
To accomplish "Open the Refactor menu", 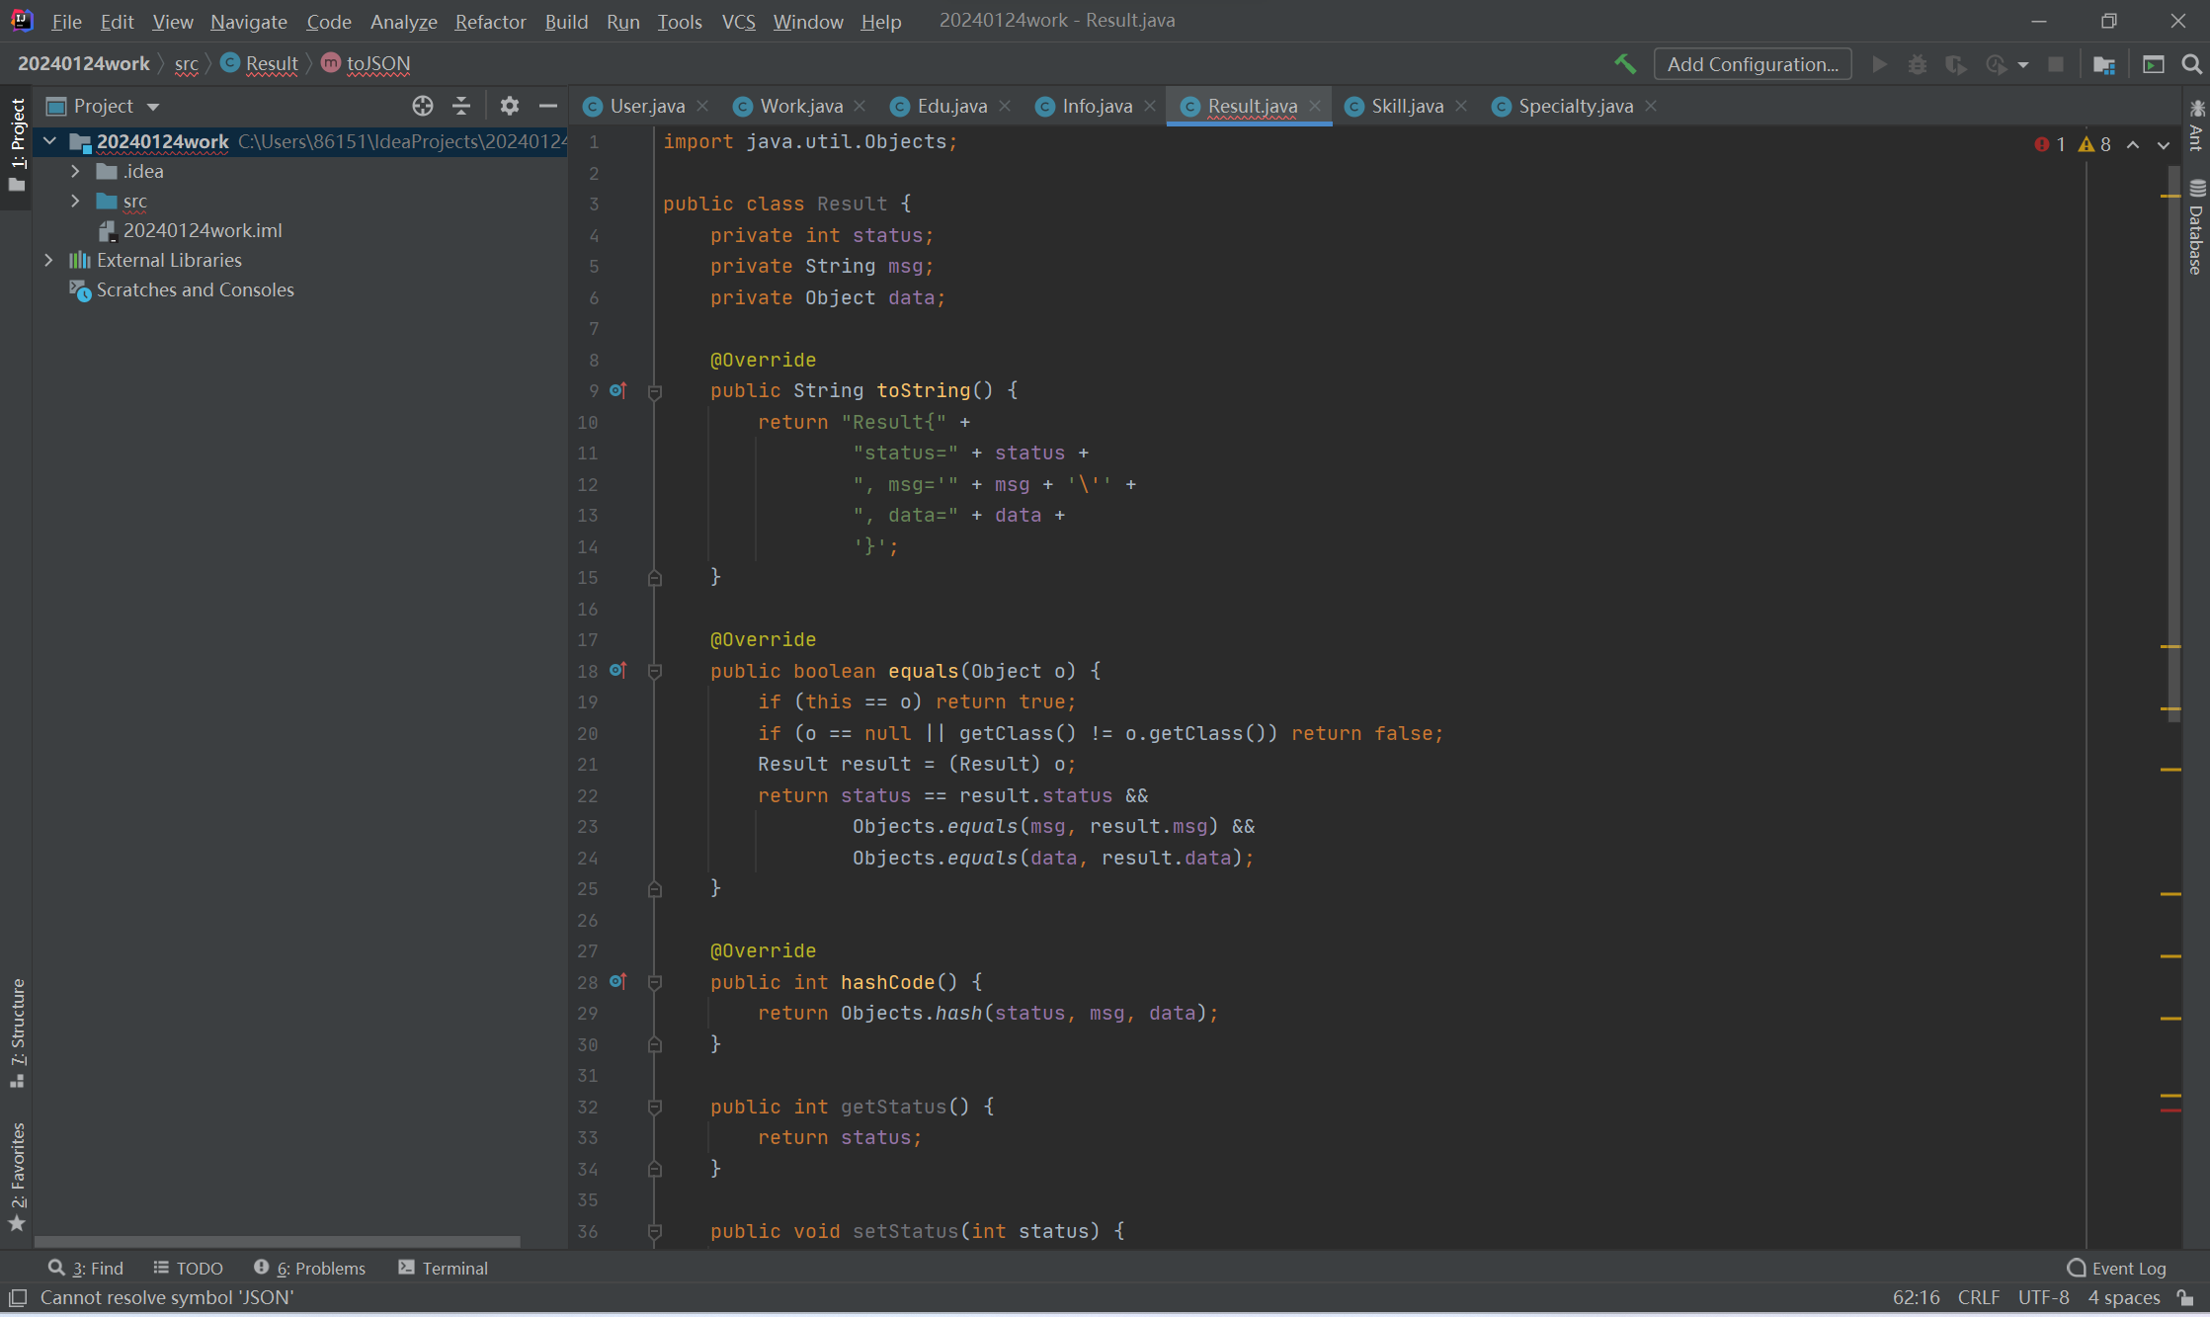I will point(489,21).
